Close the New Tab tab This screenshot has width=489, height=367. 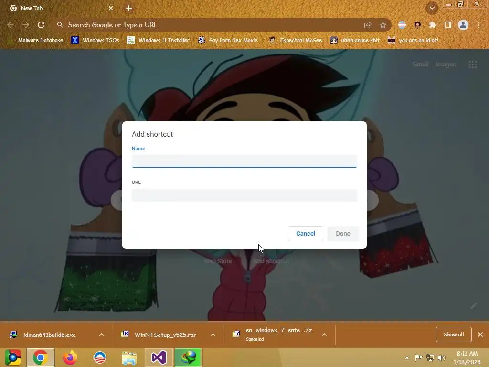111,8
